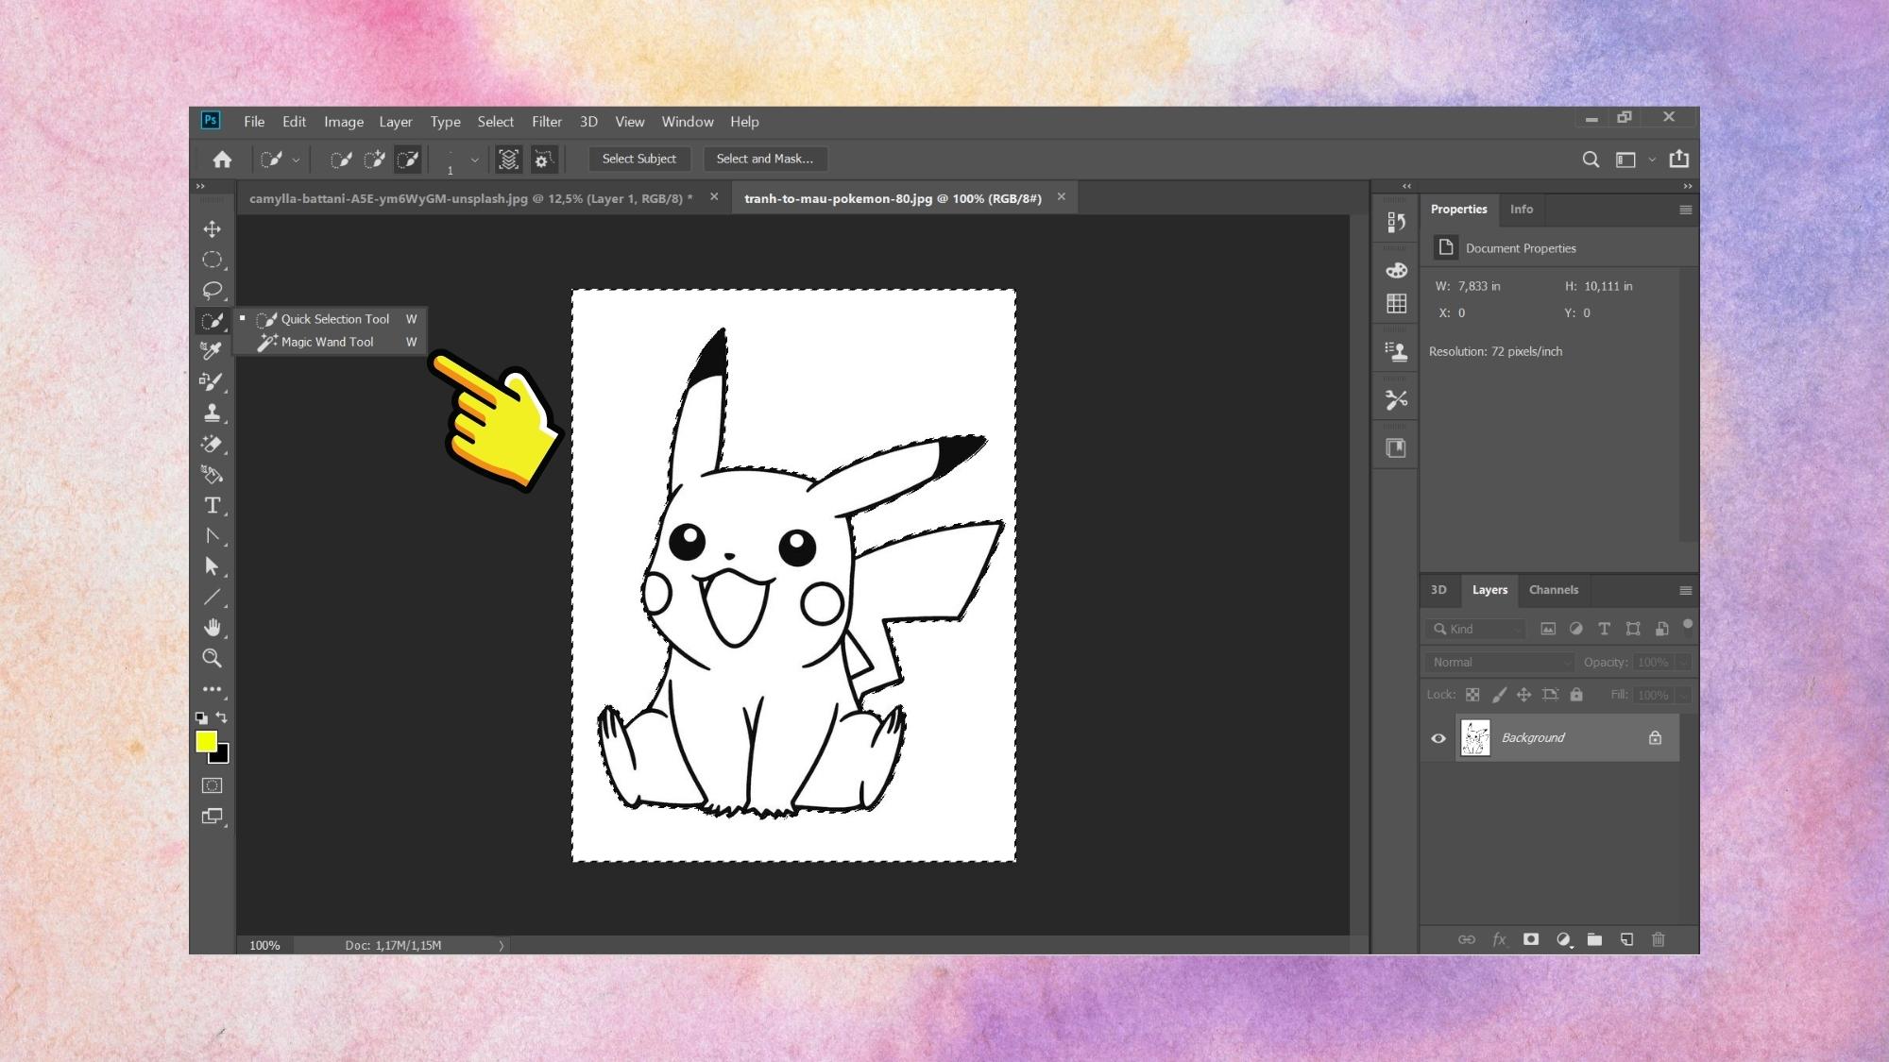Toggle Subtract from selection mode
This screenshot has height=1062, width=1889.
407,160
